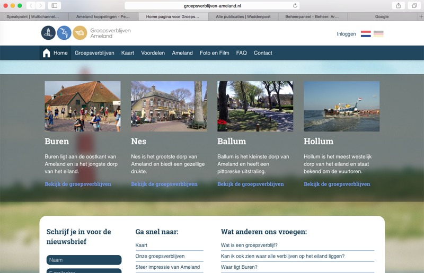Viewport: 424px width, 273px height.
Task: Open question Waar ligt Buren?
Action: [239, 267]
